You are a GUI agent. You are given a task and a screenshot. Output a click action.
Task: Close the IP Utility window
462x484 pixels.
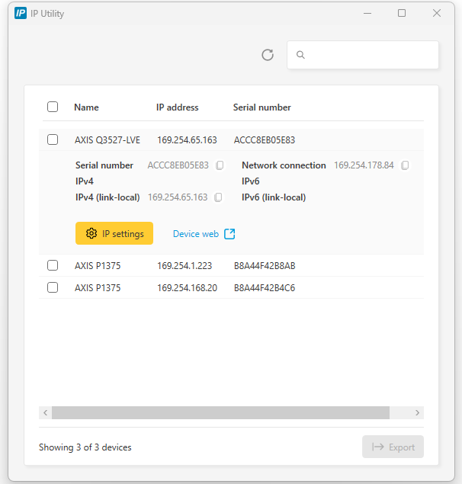[437, 13]
